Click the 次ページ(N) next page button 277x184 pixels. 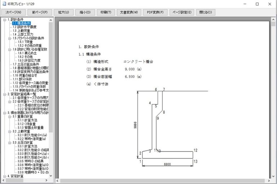[13, 12]
